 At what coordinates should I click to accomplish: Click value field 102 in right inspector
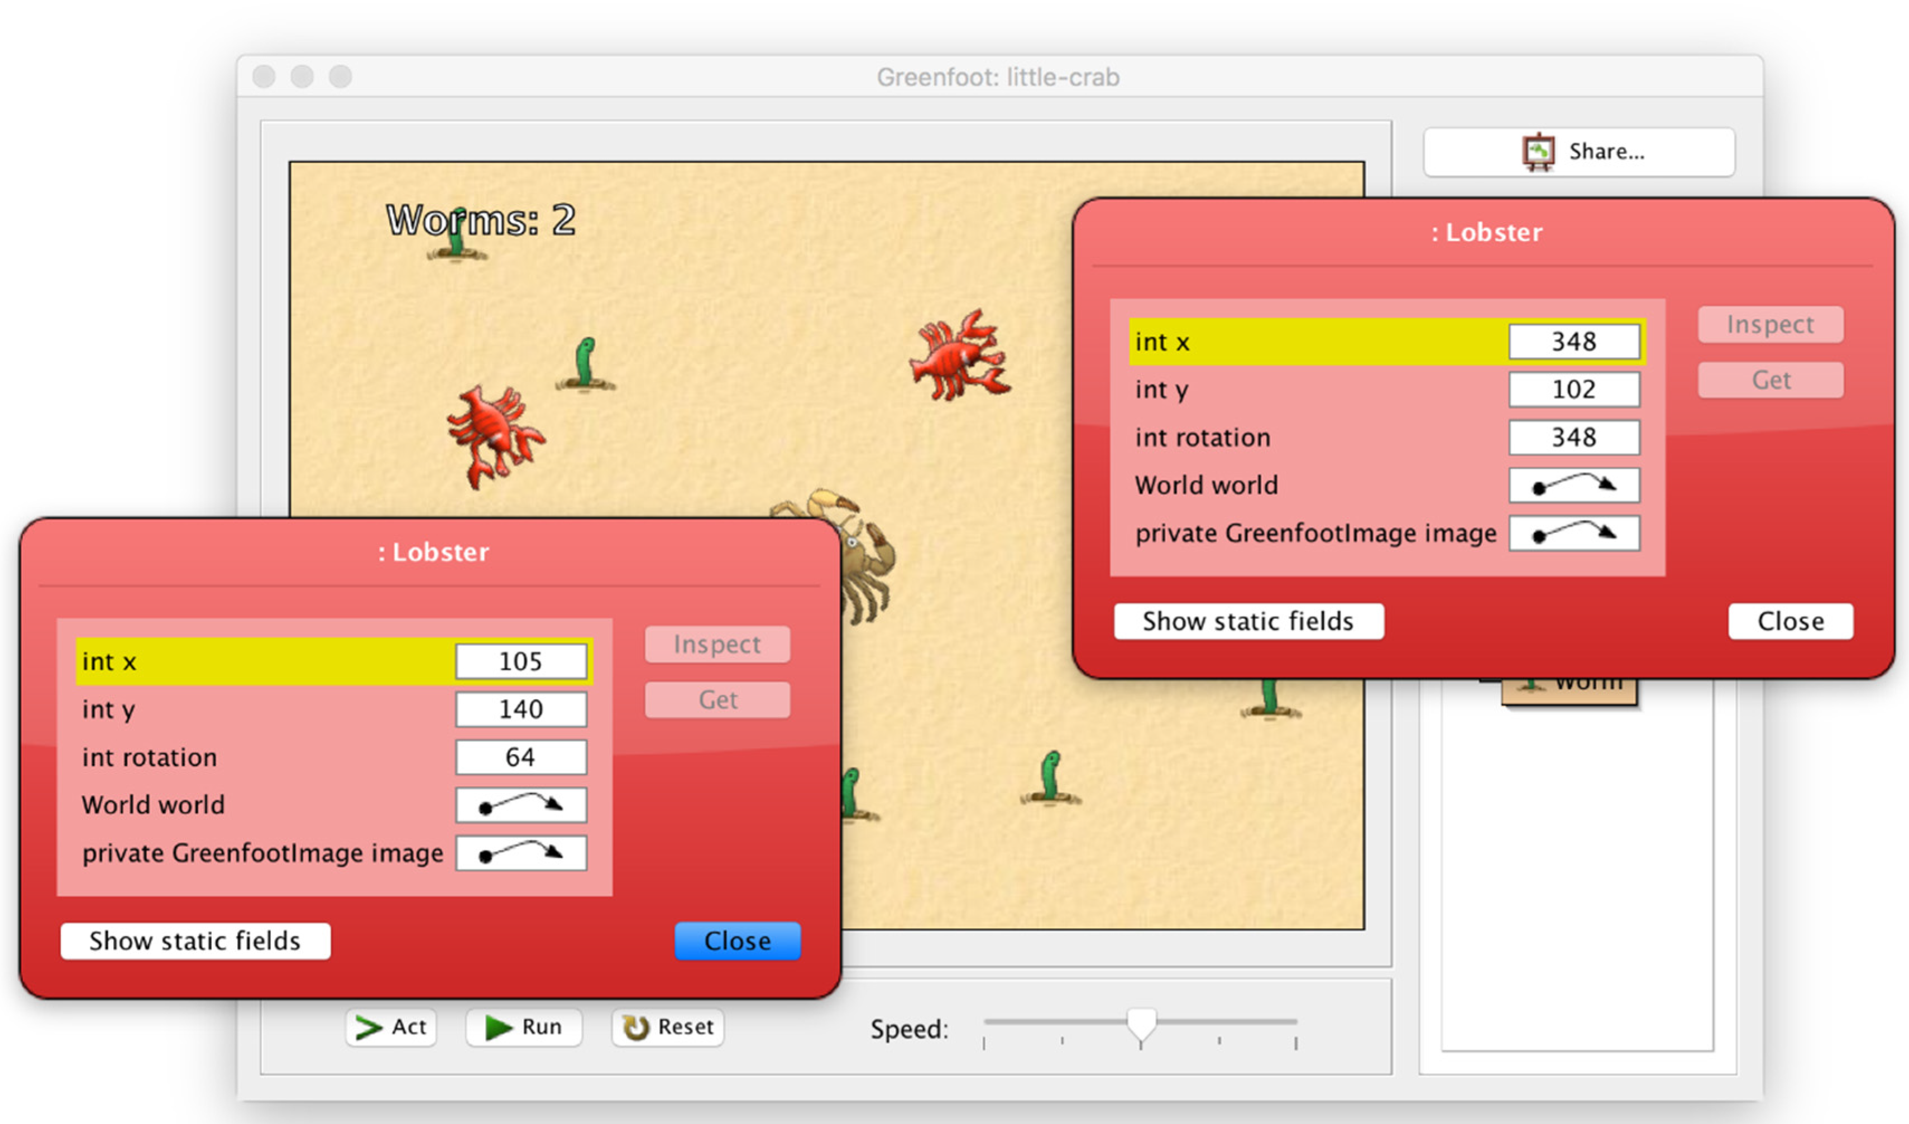click(x=1574, y=390)
